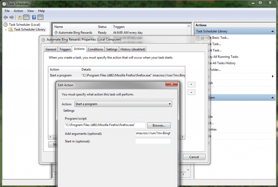This screenshot has height=187, width=278.
Task: Open the Action menu
Action: (x=18, y=11)
